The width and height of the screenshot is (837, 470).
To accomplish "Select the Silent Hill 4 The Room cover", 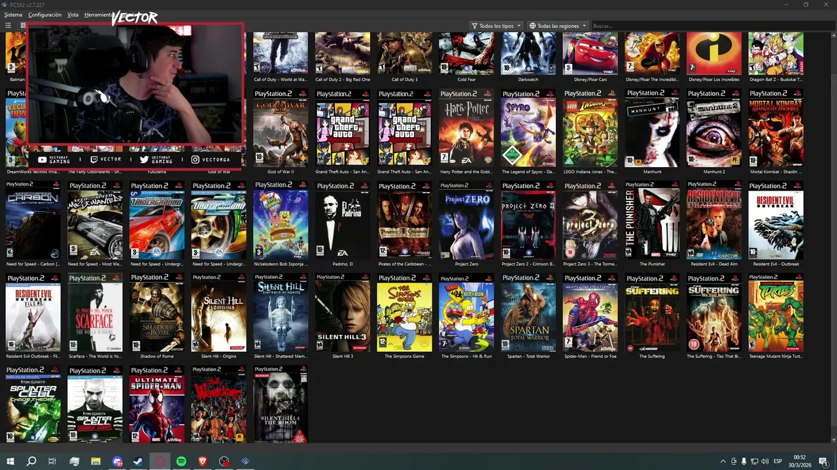I will [x=281, y=405].
